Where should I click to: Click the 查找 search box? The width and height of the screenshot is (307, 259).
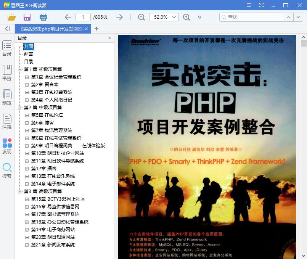click(x=252, y=17)
